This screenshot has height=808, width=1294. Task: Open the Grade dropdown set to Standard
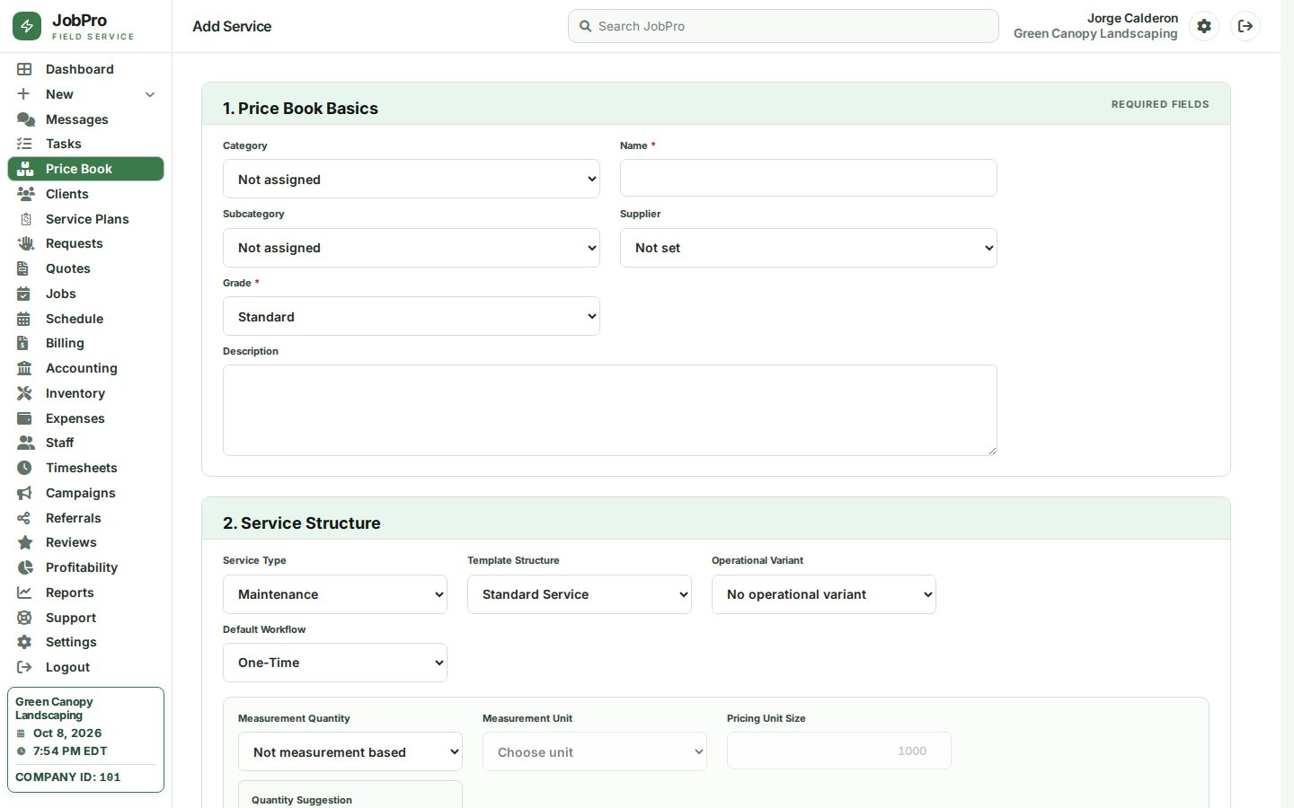412,316
